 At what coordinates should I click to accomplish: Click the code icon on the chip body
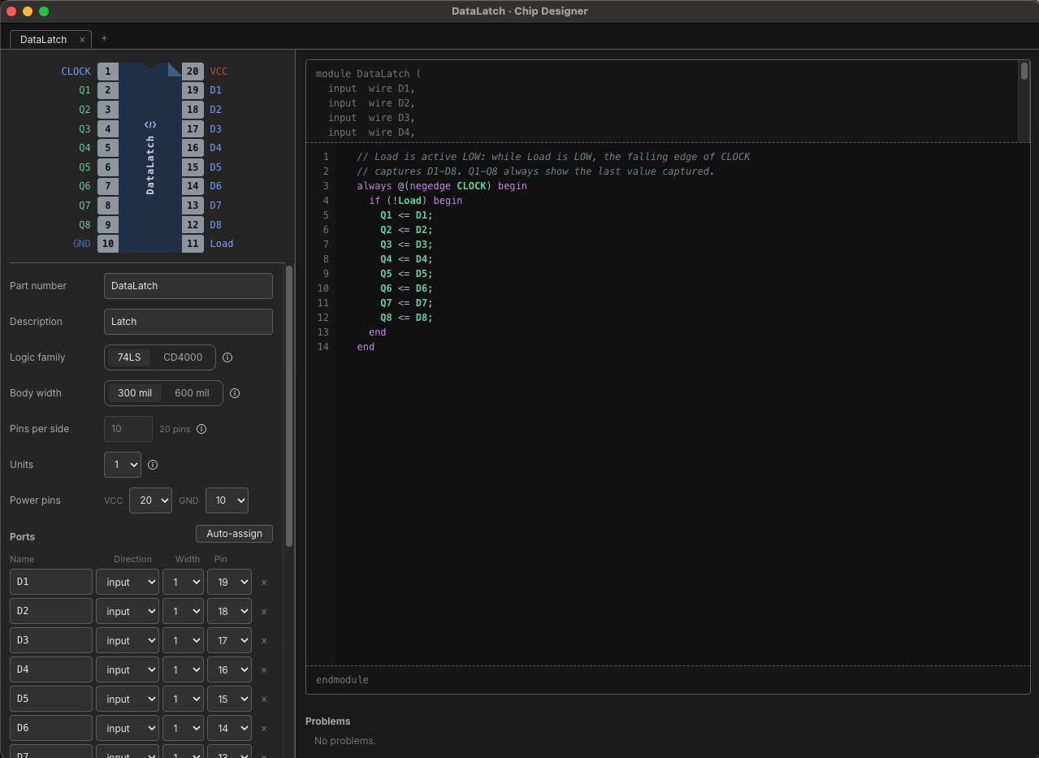click(150, 125)
